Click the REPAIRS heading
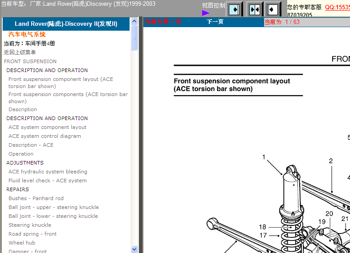The image size is (350, 253). 18,189
